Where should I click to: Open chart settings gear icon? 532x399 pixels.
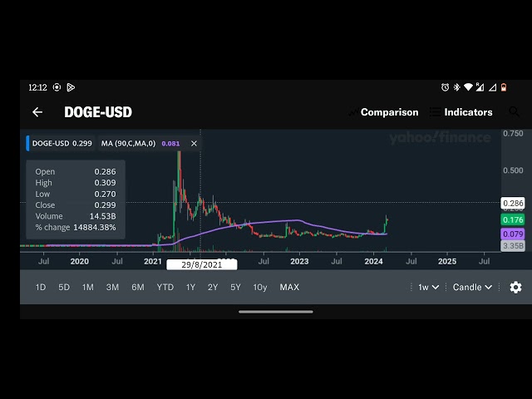[515, 287]
